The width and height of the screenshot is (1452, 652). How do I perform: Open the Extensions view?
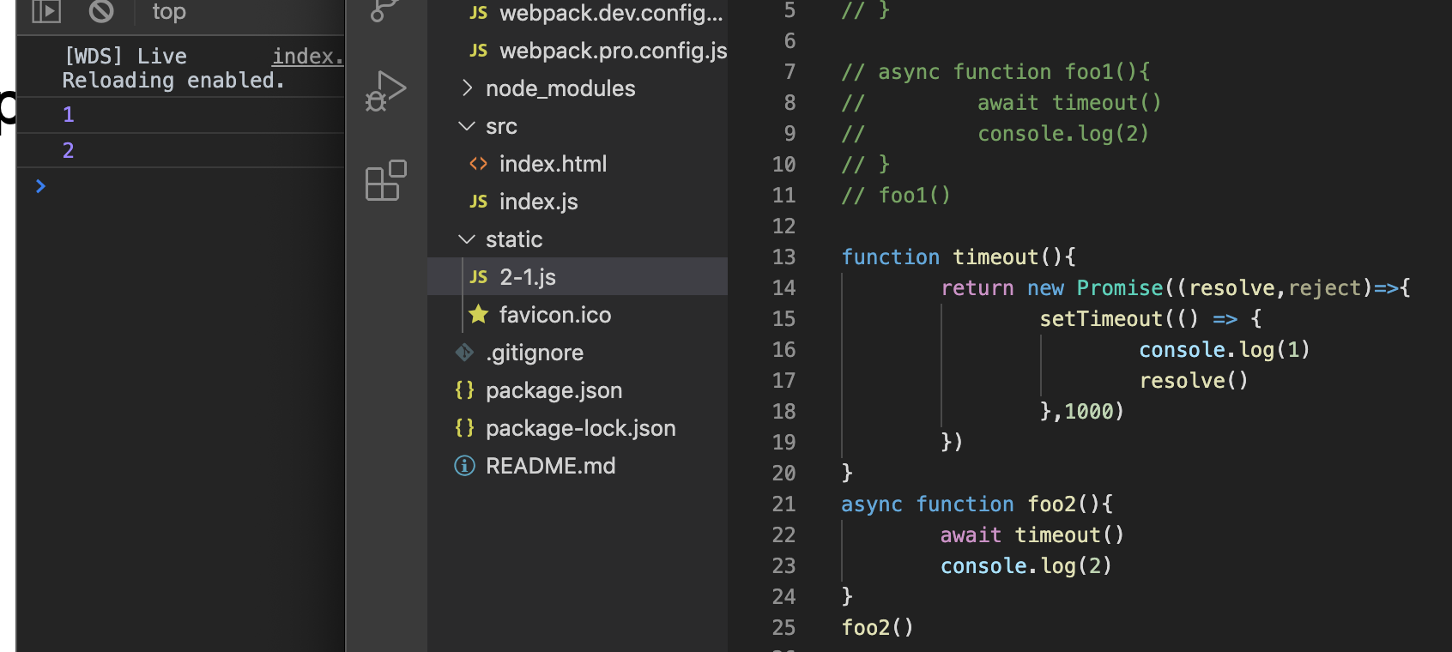[x=385, y=180]
